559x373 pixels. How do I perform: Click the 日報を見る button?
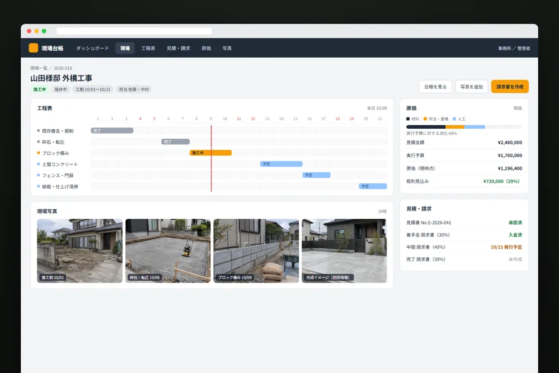pos(435,87)
